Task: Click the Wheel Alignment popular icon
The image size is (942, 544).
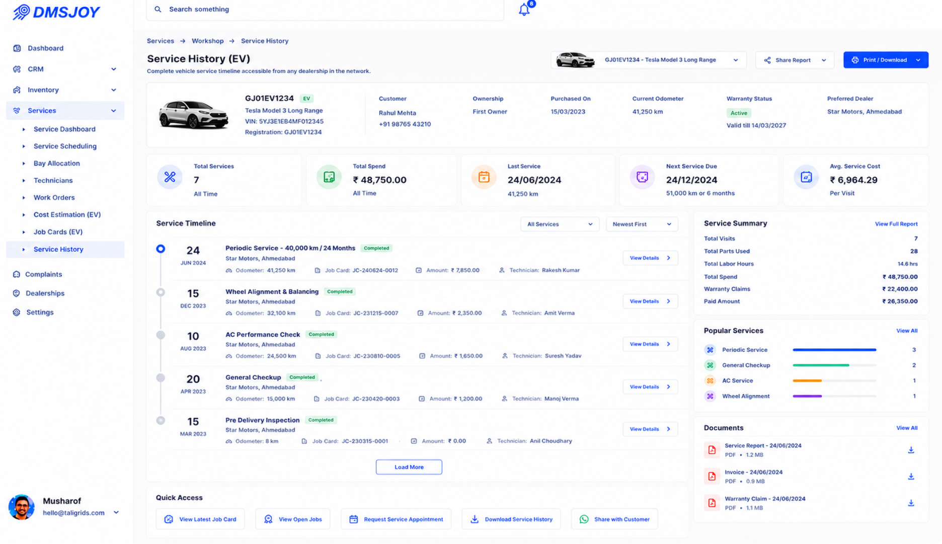Action: [710, 397]
